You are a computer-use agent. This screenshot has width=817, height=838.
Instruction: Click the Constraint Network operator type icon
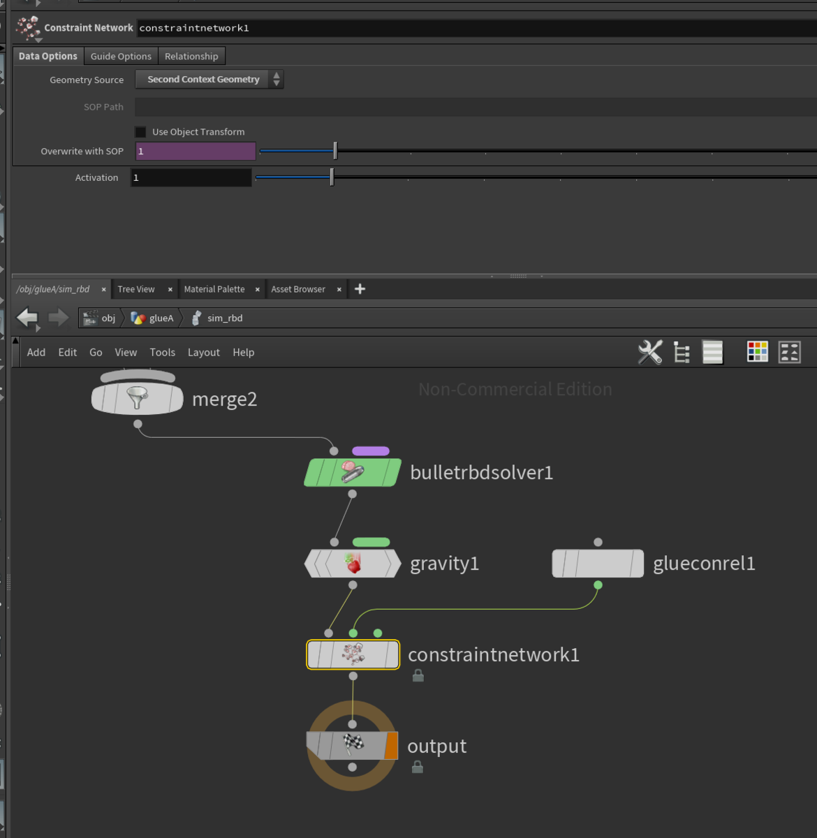click(x=28, y=28)
